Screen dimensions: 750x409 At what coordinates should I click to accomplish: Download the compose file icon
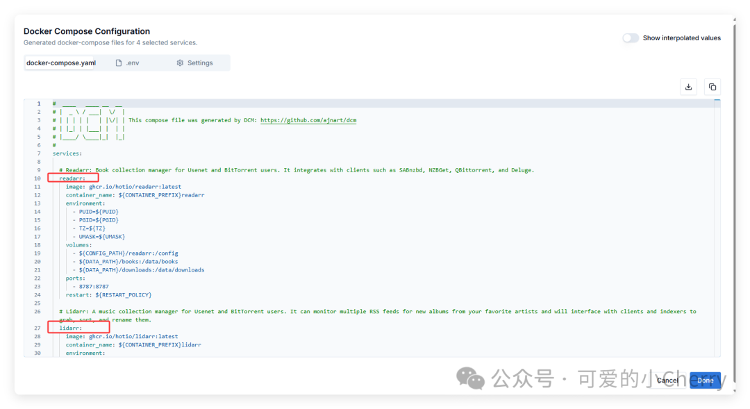(x=688, y=87)
